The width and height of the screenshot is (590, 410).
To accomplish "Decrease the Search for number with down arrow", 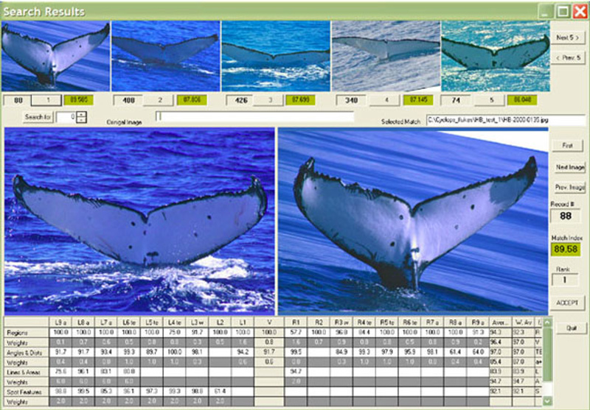I will coord(82,120).
